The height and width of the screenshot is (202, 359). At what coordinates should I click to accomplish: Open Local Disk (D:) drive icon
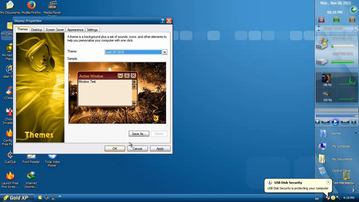(x=322, y=61)
